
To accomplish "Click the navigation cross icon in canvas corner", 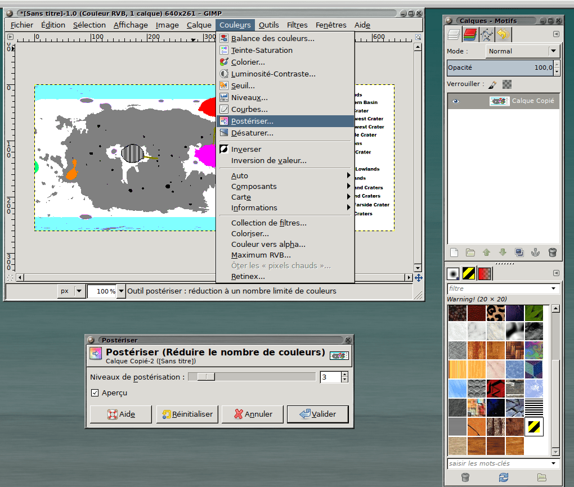I will pos(419,278).
